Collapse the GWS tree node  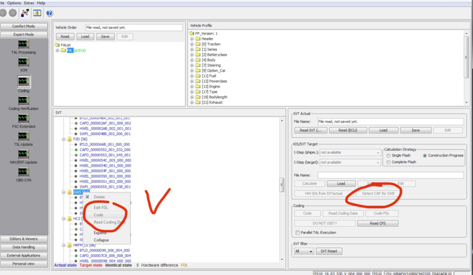pos(64,192)
